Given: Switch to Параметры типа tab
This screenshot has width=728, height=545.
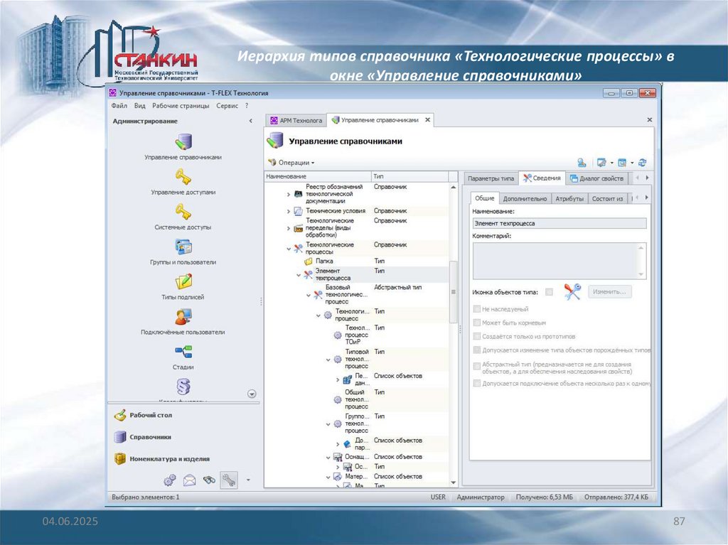Looking at the screenshot, I should [491, 178].
